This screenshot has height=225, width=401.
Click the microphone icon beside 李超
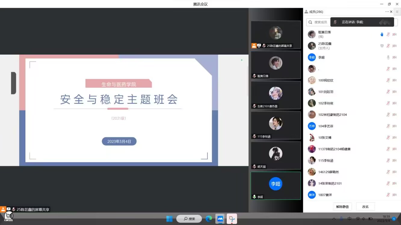pos(388,57)
